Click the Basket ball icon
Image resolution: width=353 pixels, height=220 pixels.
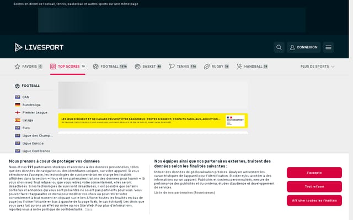tap(137, 67)
